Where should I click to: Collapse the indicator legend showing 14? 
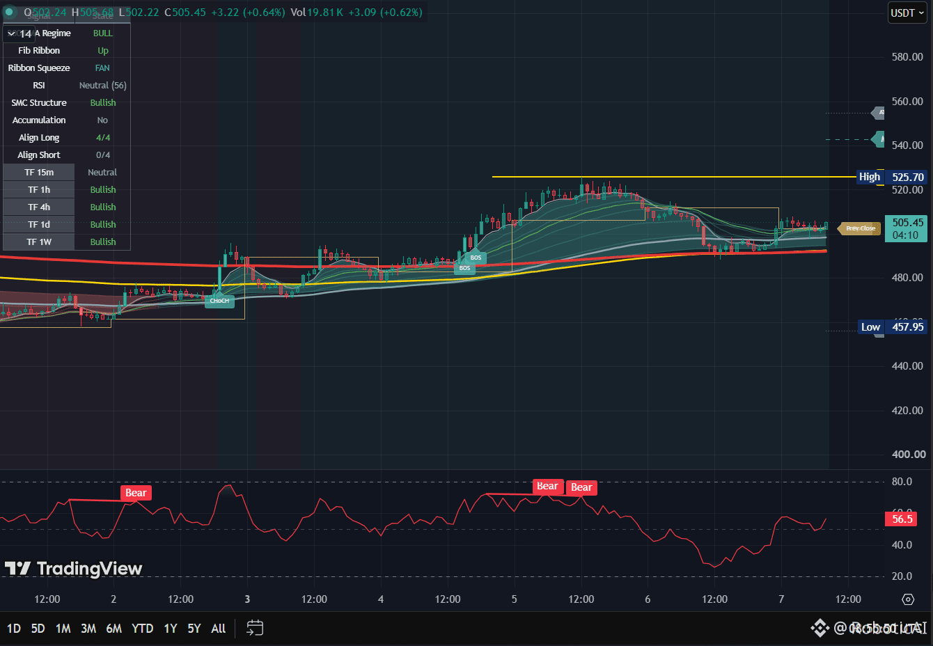(x=20, y=33)
